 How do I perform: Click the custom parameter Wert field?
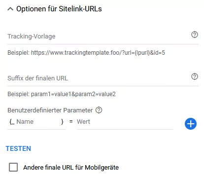point(125,122)
